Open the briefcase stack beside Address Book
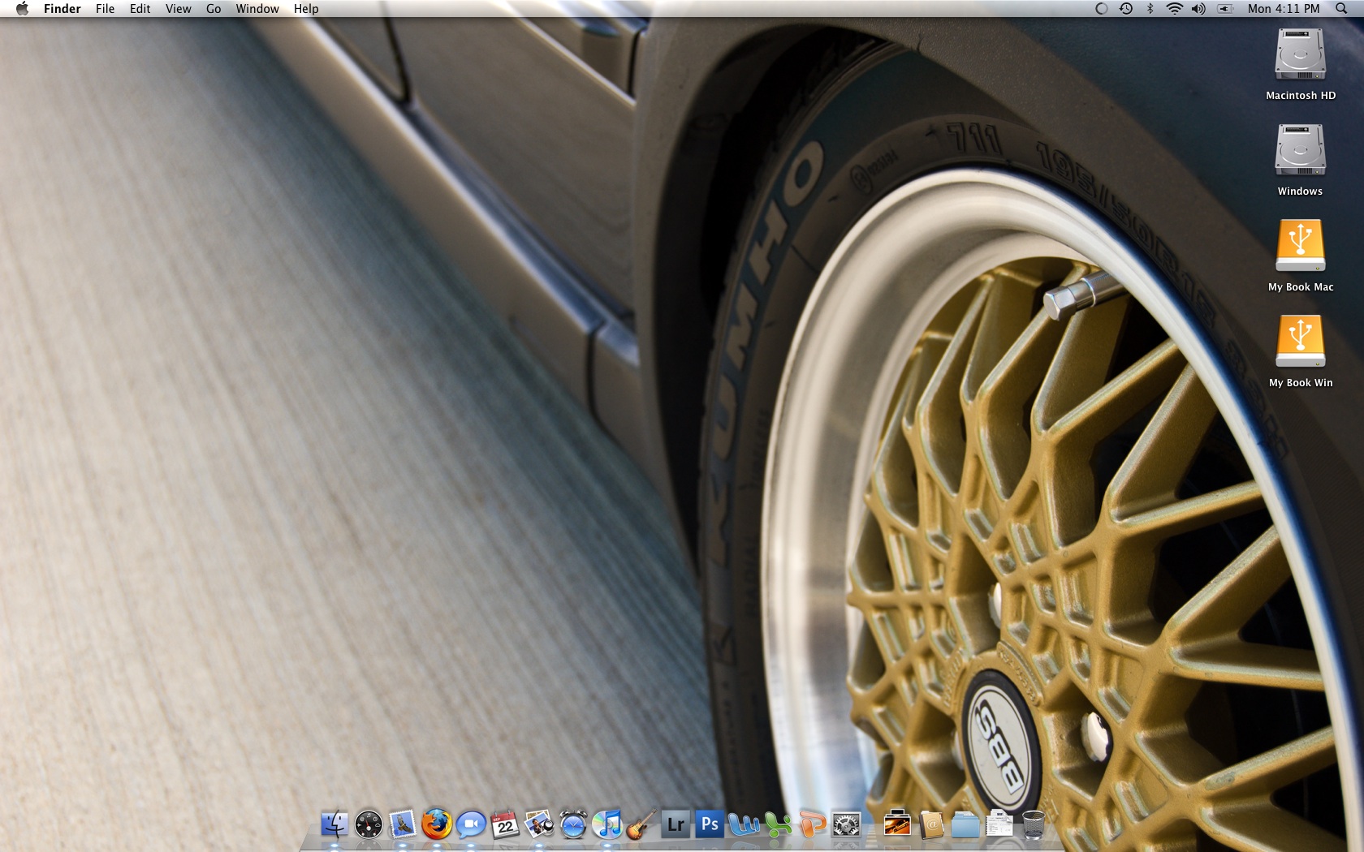 click(x=897, y=824)
